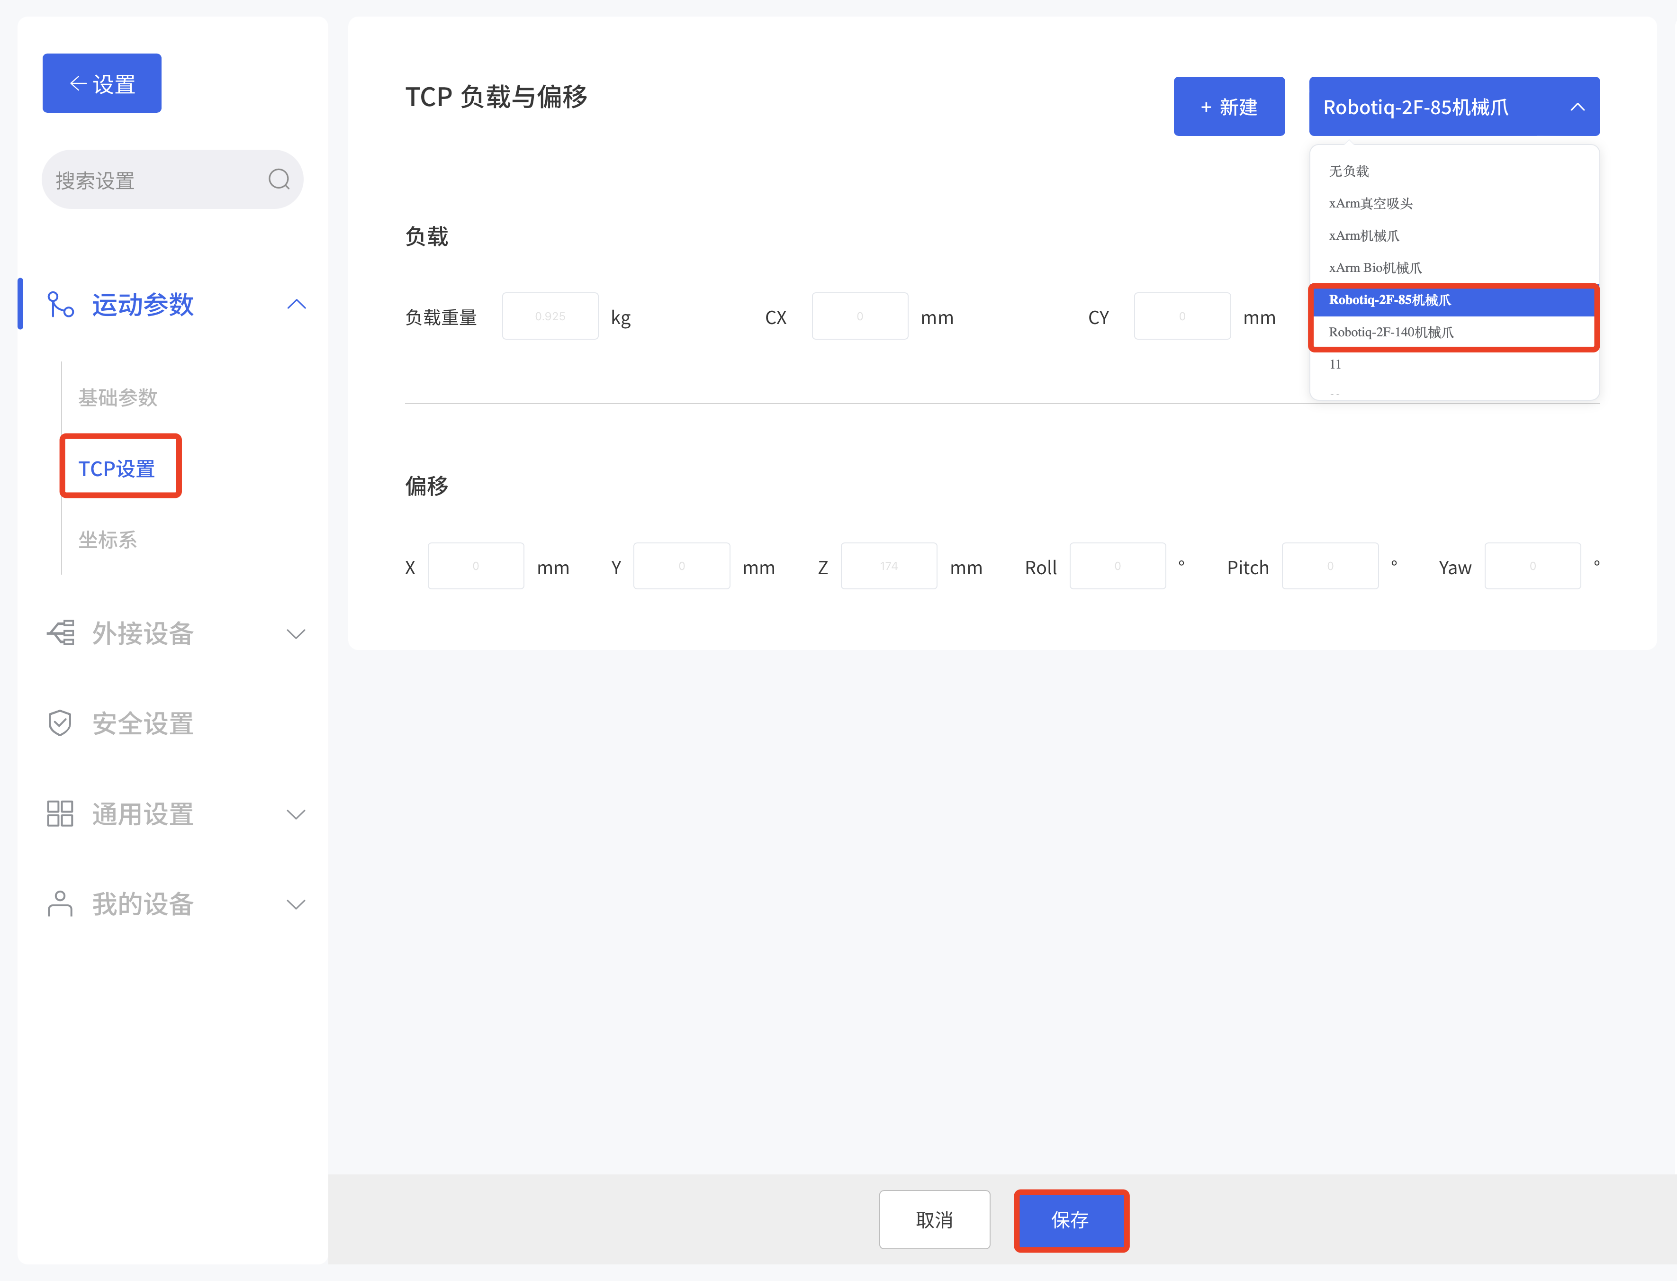Choose xArm真空吸头 from the list
1677x1281 pixels.
coord(1454,203)
